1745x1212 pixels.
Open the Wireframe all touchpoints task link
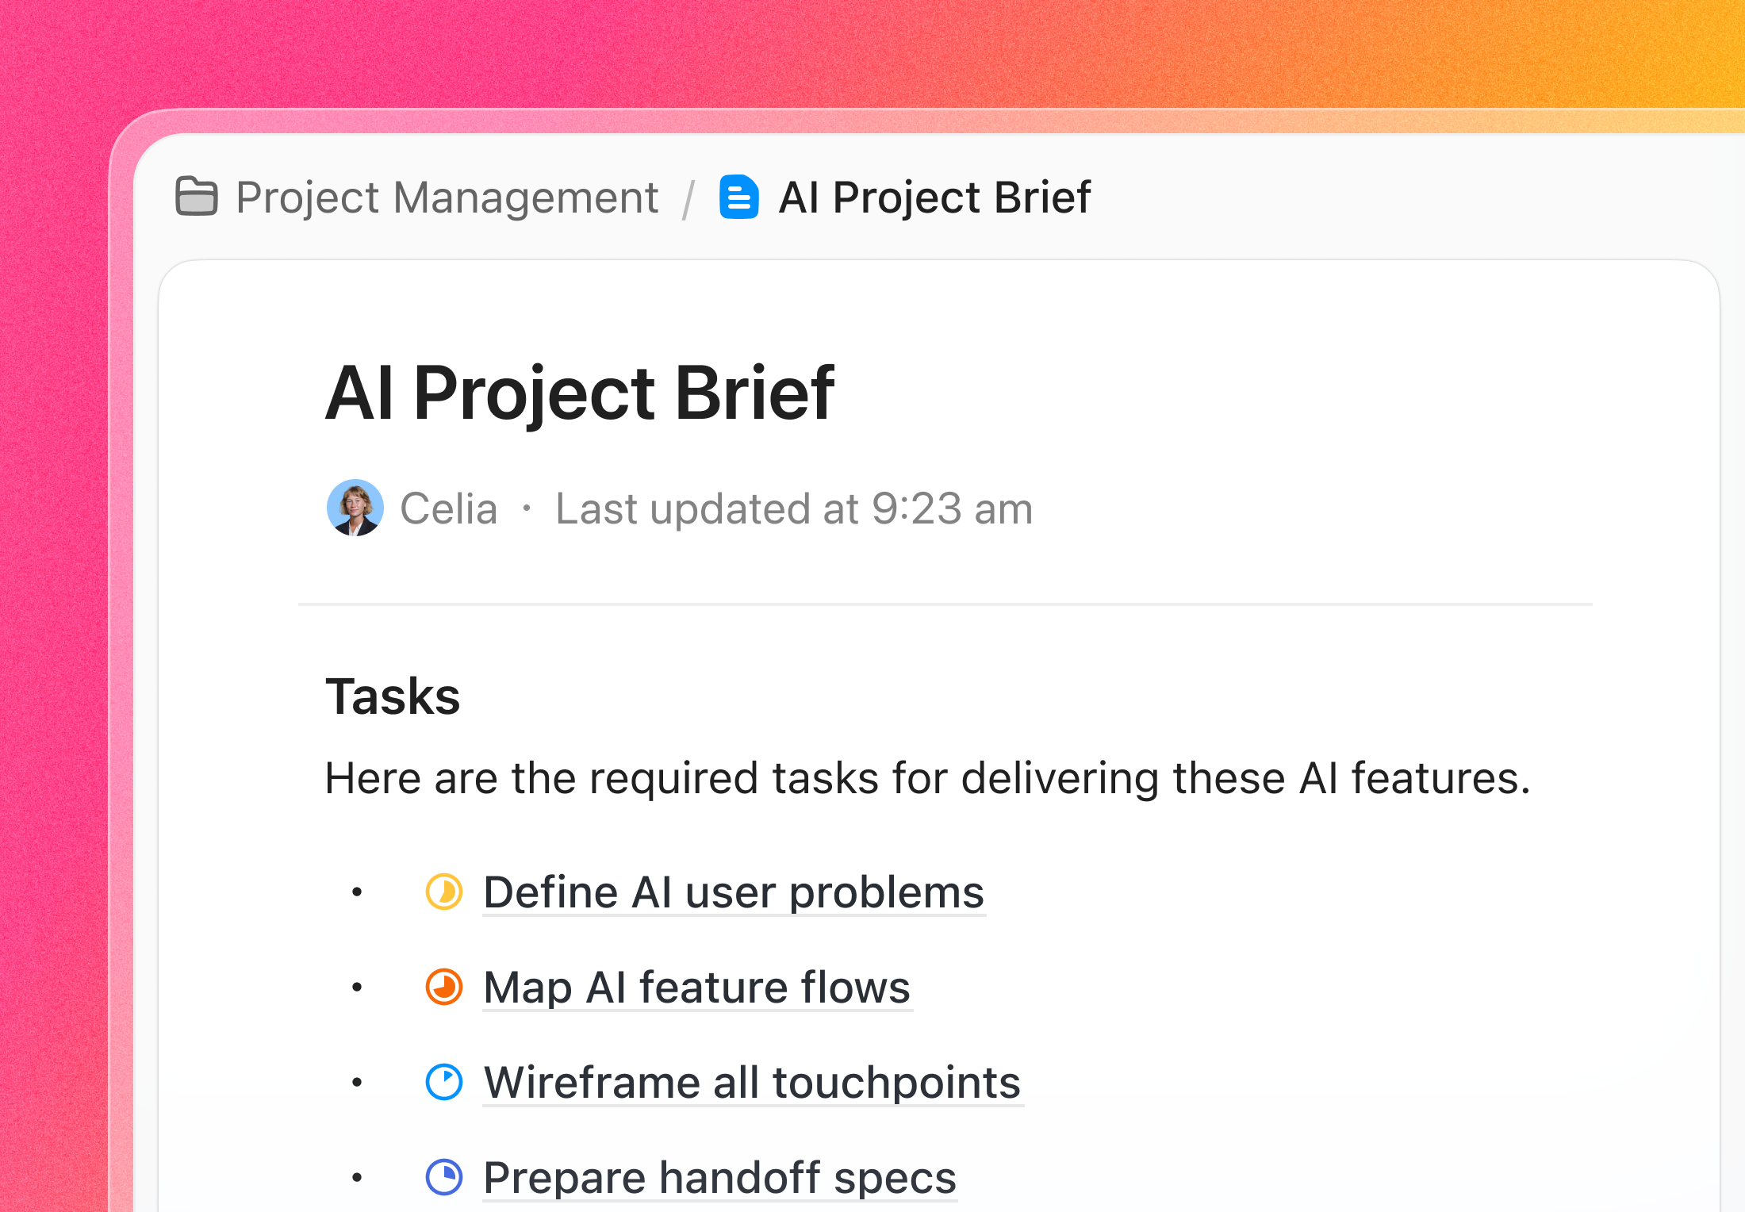752,1083
